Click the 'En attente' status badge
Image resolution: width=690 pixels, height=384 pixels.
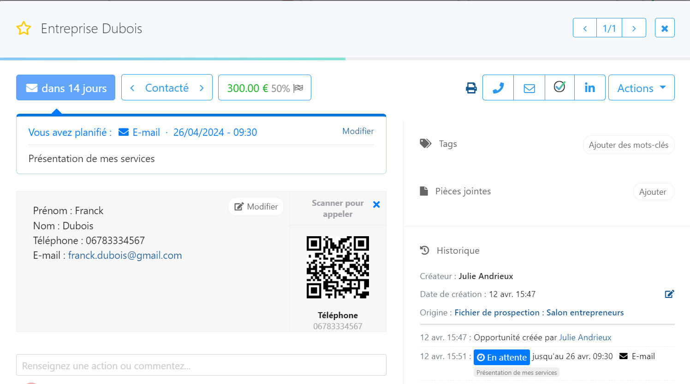pyautogui.click(x=502, y=357)
